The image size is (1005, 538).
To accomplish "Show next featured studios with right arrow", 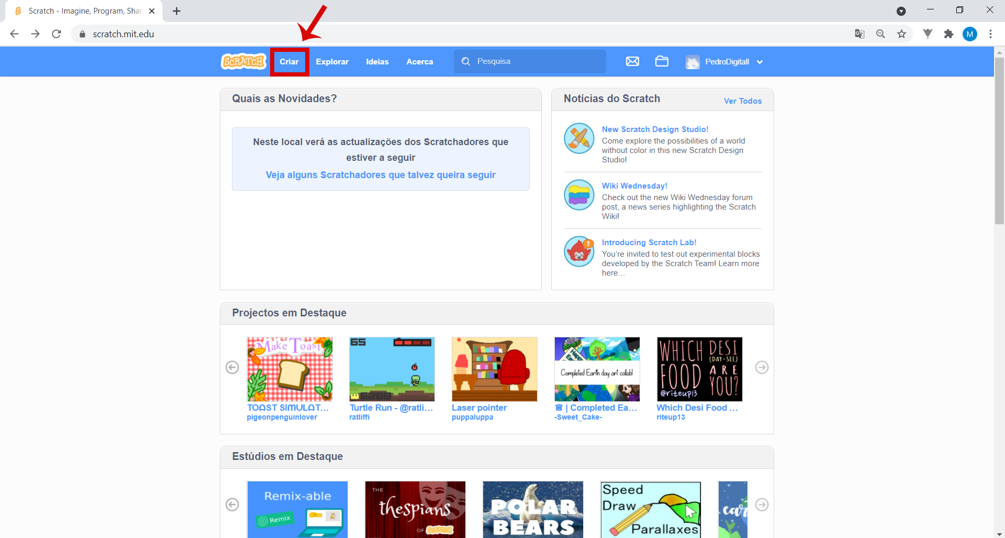I will tap(762, 504).
